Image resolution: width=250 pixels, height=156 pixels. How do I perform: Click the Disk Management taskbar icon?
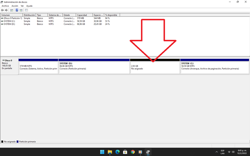pos(148,152)
